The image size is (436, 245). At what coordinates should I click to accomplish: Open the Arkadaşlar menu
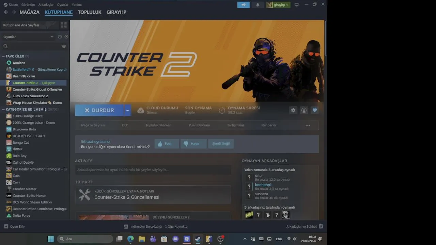coord(46,5)
